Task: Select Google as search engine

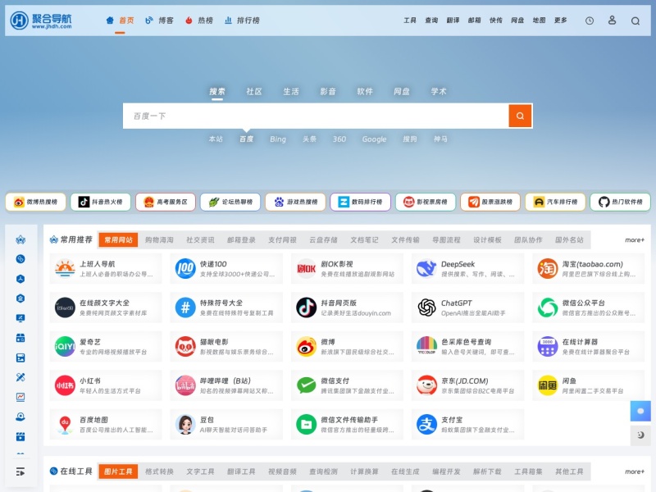Action: pyautogui.click(x=374, y=139)
